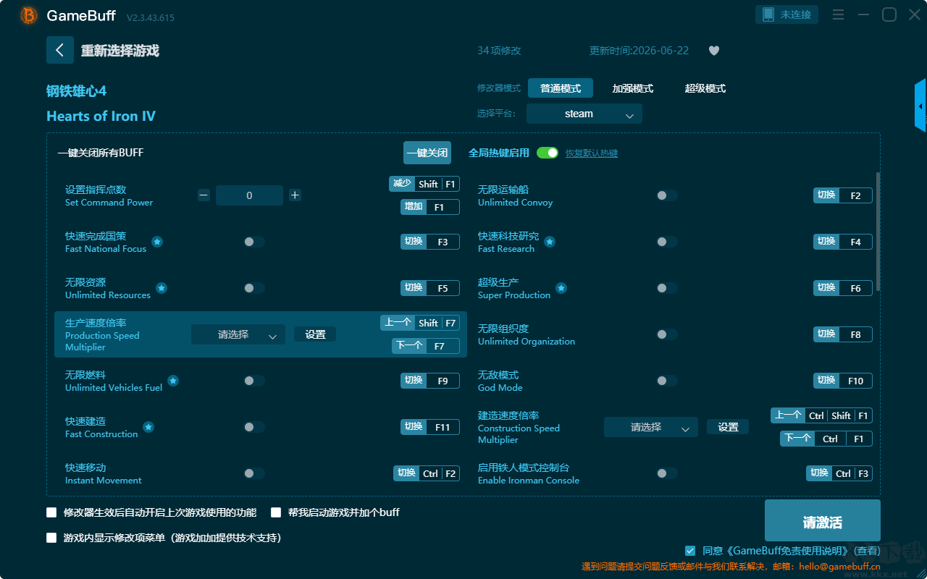Expand the blue side panel arrow
Image resolution: width=927 pixels, height=579 pixels.
click(920, 106)
